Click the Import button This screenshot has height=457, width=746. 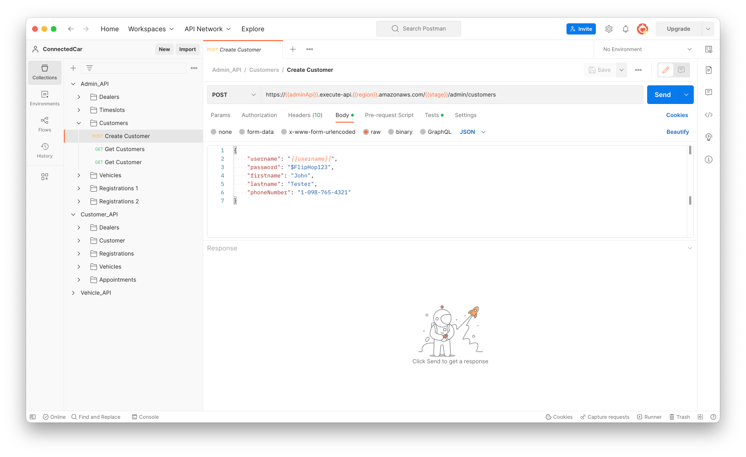click(187, 49)
